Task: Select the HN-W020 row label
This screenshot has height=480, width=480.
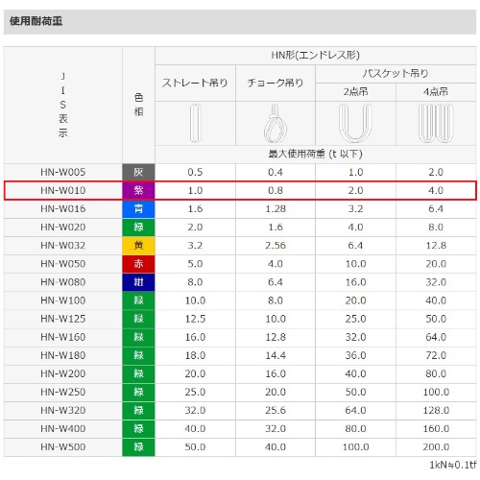Action: tap(63, 227)
